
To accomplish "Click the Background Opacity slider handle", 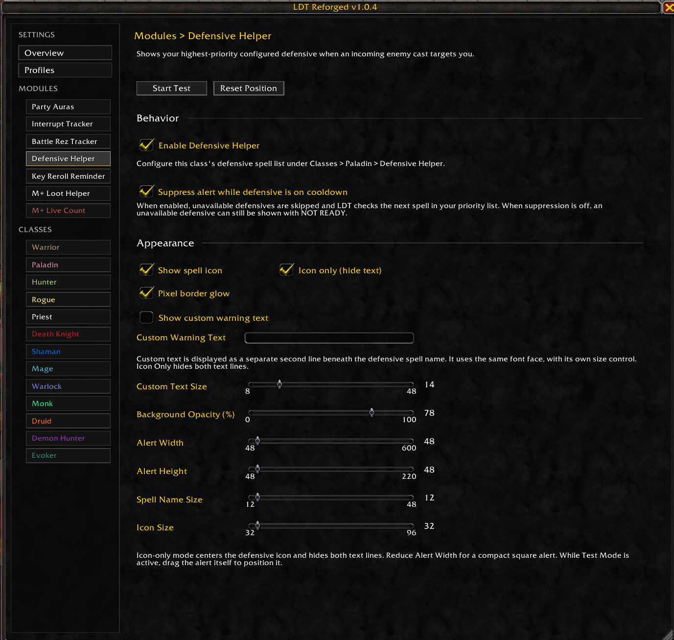I will [372, 412].
